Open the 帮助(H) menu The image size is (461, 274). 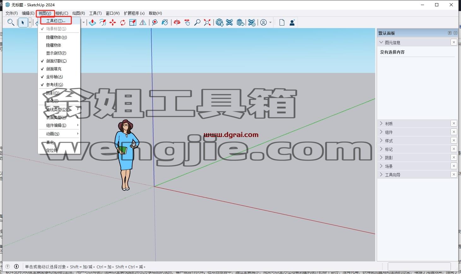coord(155,13)
